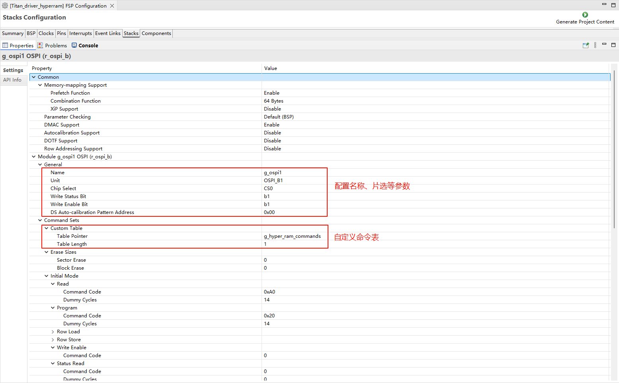Image resolution: width=619 pixels, height=383 pixels.
Task: Click the vertical scrollbar of properties list
Action: (615, 159)
